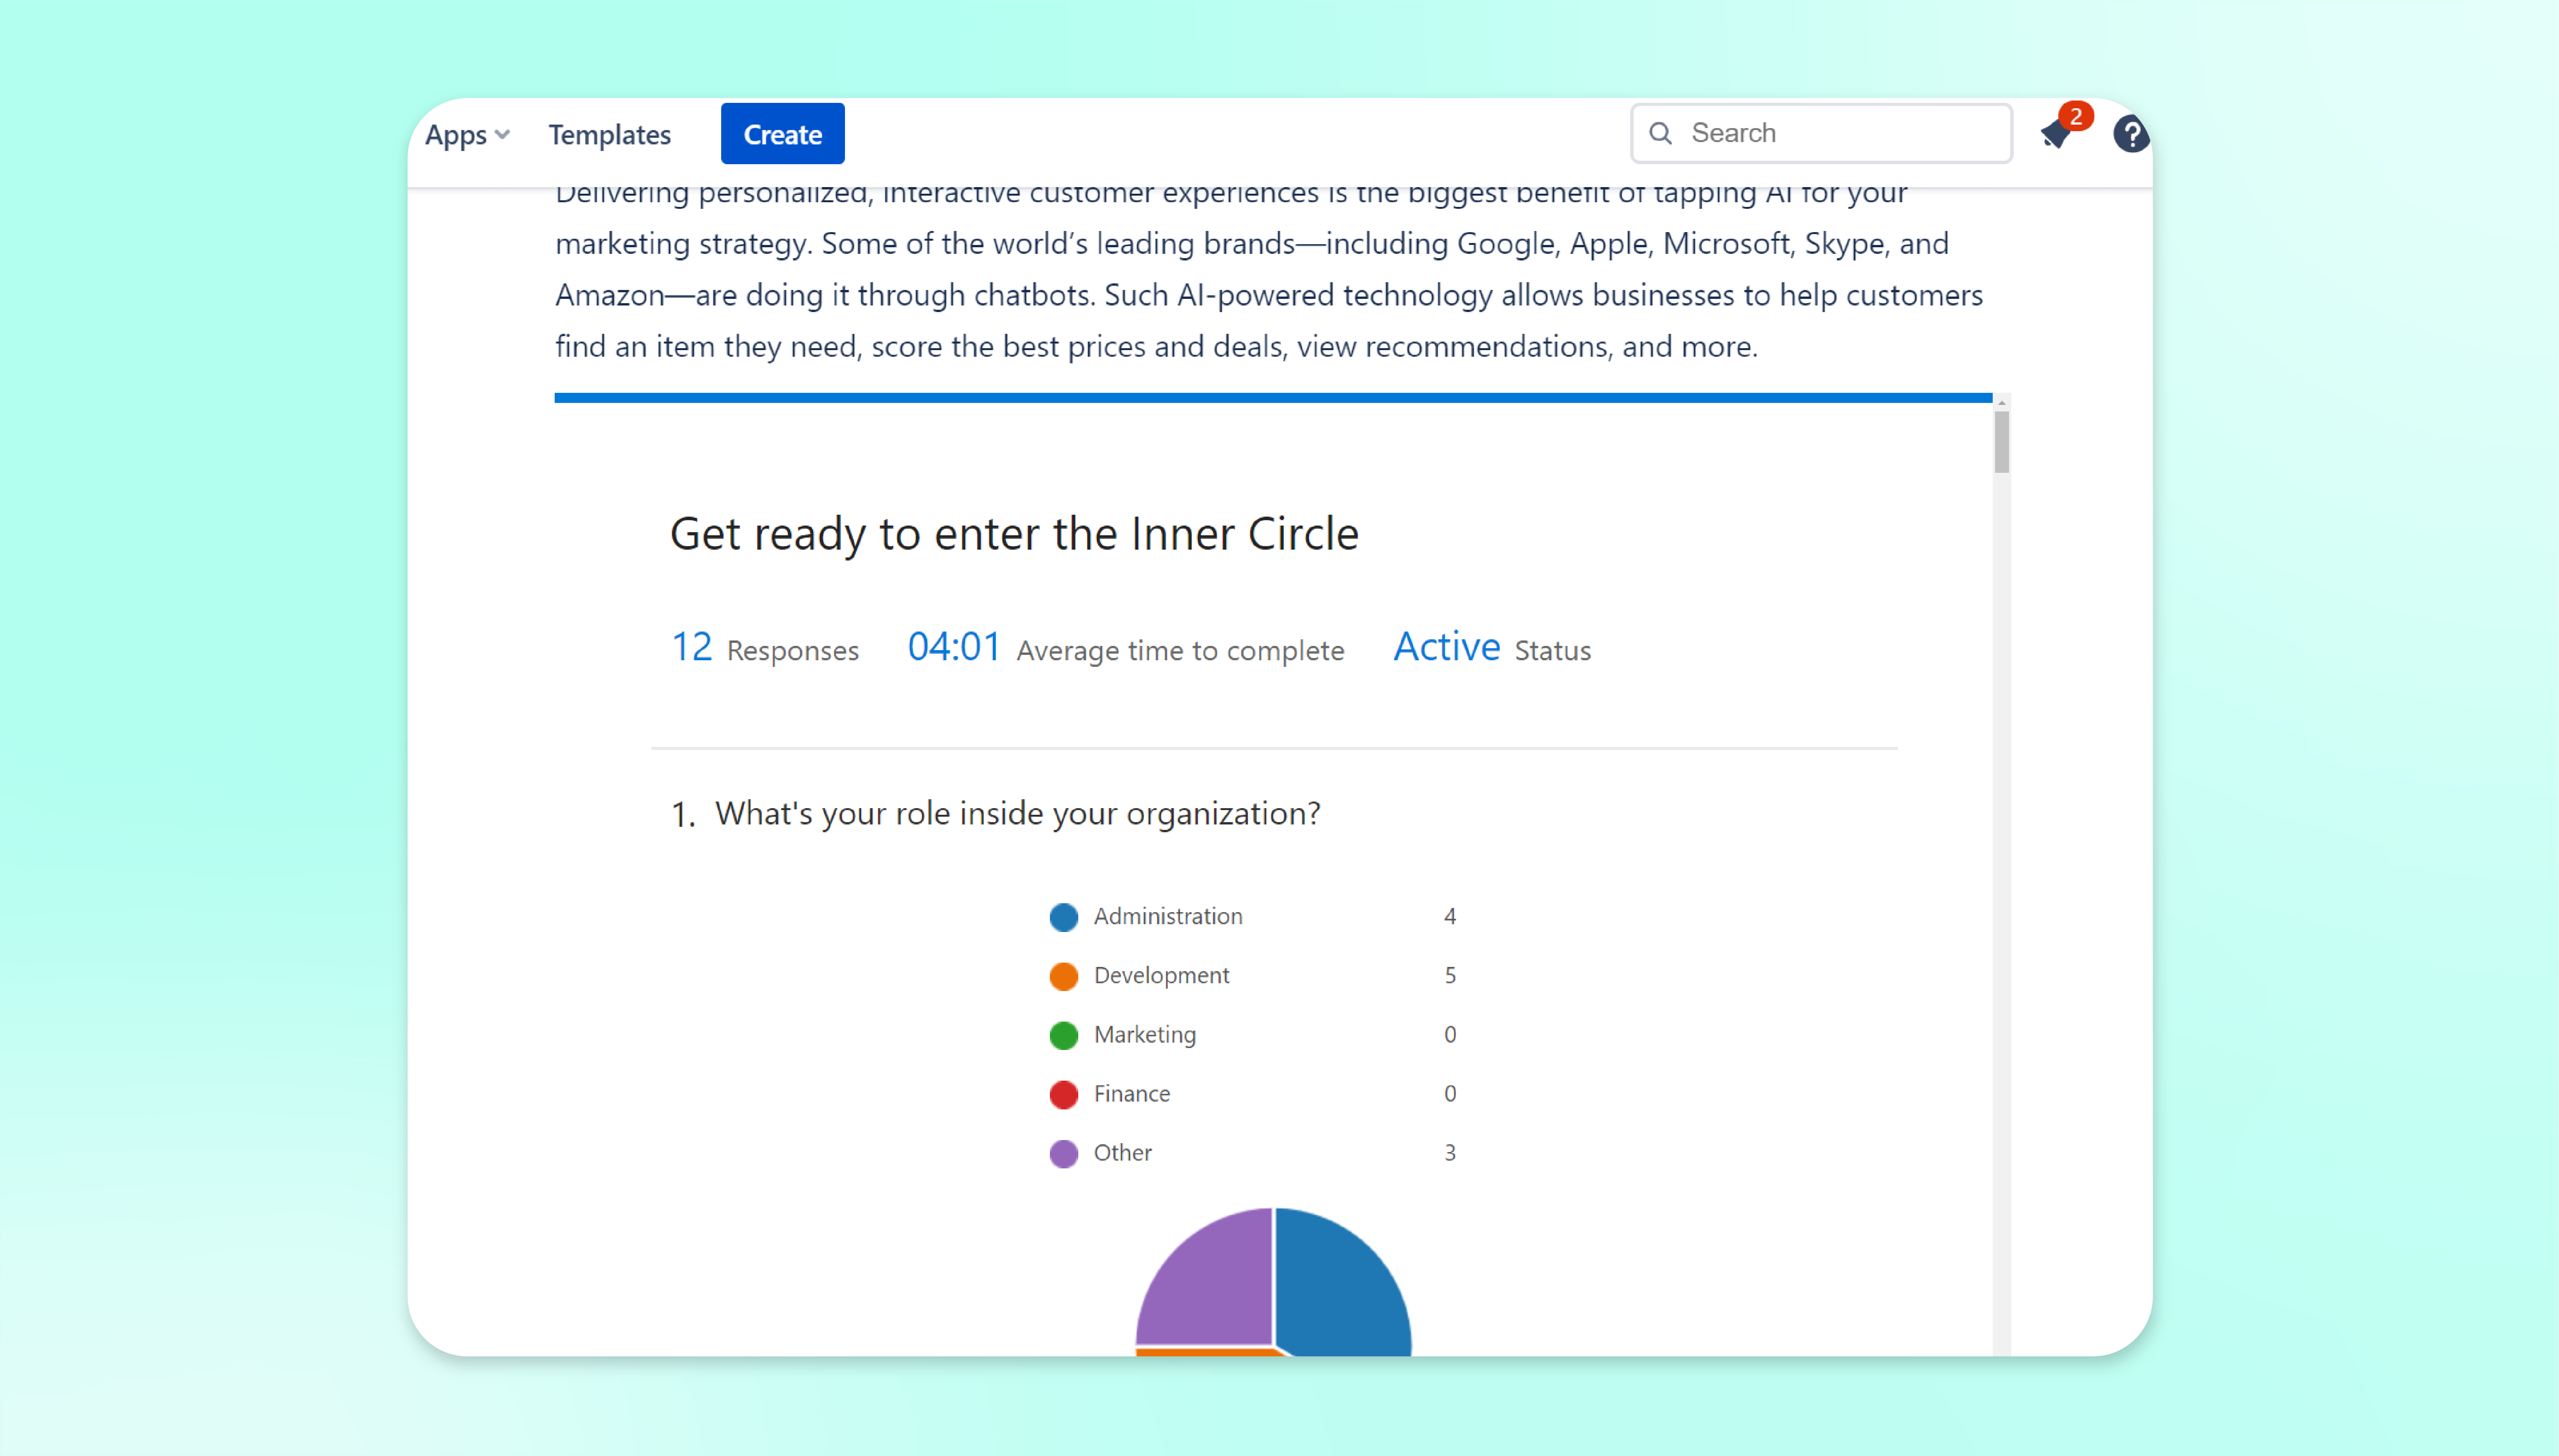Click the blue Administration legend dot
This screenshot has width=2559, height=1456.
(1064, 917)
